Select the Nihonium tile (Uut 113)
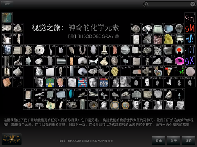Screen dimensions: 197x147 point(136,82)
